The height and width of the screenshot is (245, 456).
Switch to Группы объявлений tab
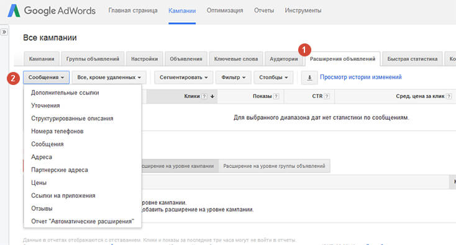pos(93,59)
